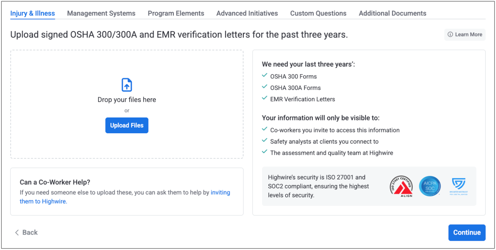Click the ISO 27001 A-LIGN certification badge
Viewport: 496px width, 250px height.
point(401,186)
